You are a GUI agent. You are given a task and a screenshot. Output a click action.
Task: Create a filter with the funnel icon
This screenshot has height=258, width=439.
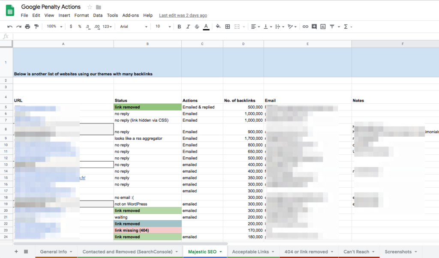[332, 27]
